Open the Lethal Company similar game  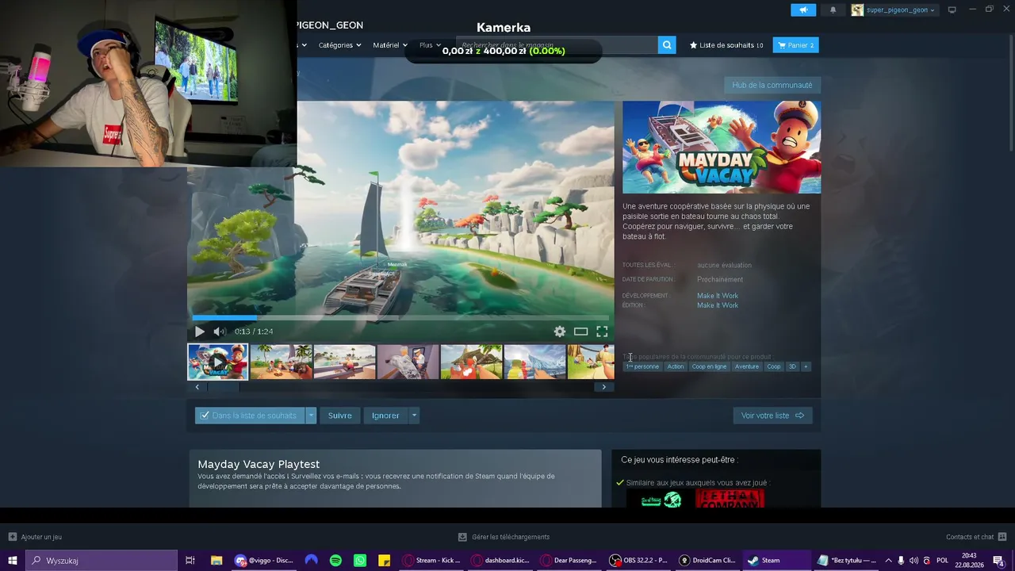pyautogui.click(x=730, y=499)
